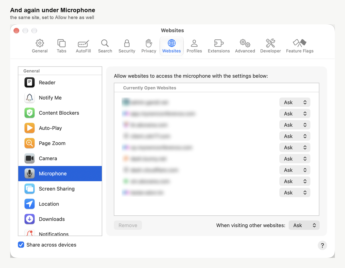
Task: Click the Remove button
Action: (128, 225)
